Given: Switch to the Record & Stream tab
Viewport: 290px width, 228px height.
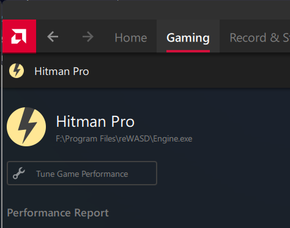Looking at the screenshot, I should tap(260, 38).
